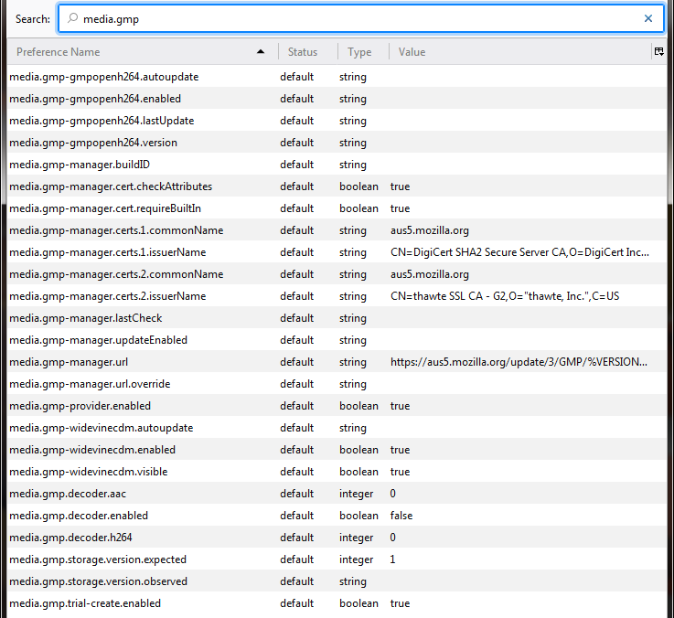Open the column picker icon in the header
This screenshot has height=618, width=674.
(659, 52)
